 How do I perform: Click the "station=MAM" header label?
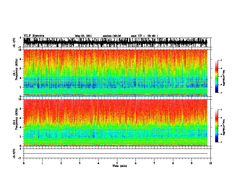pos(112,36)
